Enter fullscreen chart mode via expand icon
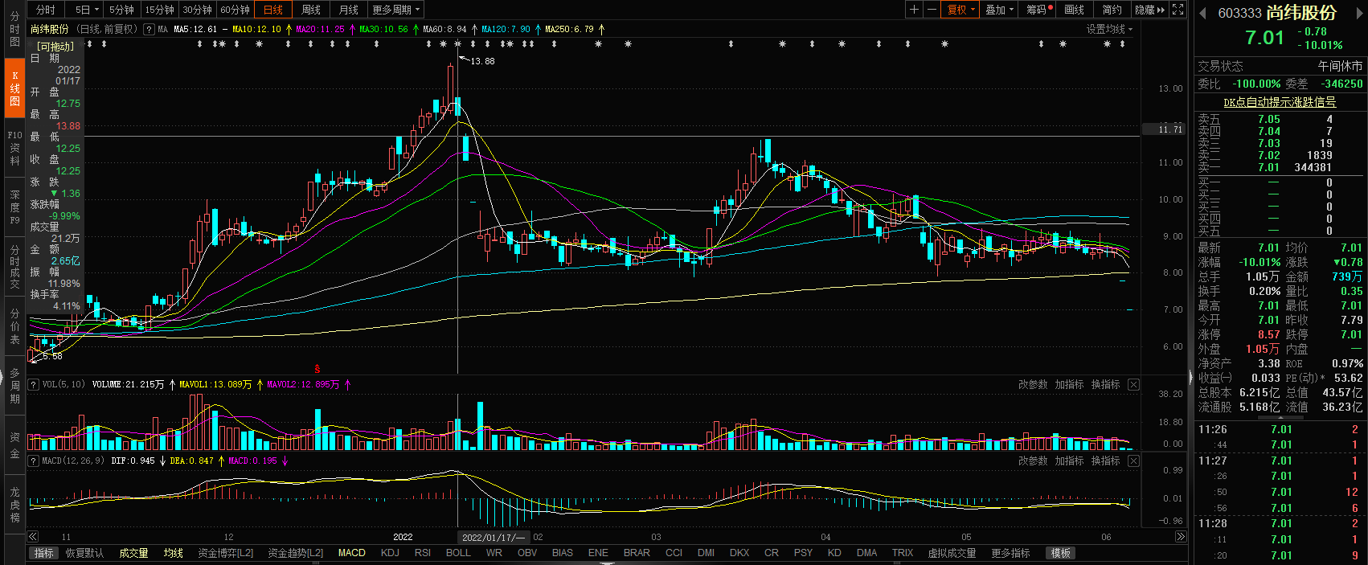 [x=1178, y=10]
